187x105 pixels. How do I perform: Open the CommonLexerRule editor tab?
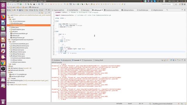111,10
